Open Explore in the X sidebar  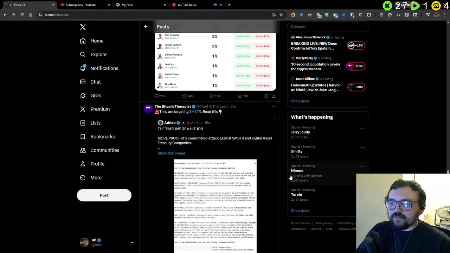pos(93,54)
